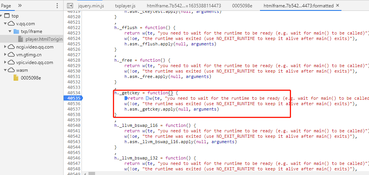The width and height of the screenshot is (369, 175).
Task: Click the 0005098e yellow file icon
Action: 16,78
